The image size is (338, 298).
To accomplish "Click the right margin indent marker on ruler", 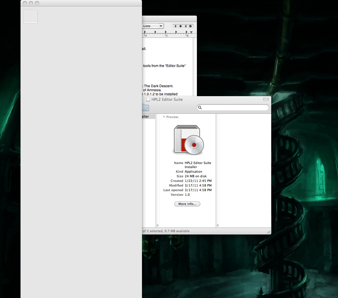I will pyautogui.click(x=191, y=32).
